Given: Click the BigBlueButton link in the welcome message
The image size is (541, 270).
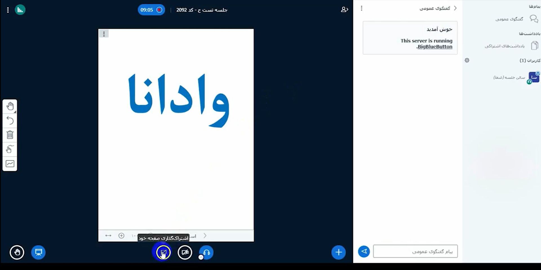Looking at the screenshot, I should click(434, 47).
